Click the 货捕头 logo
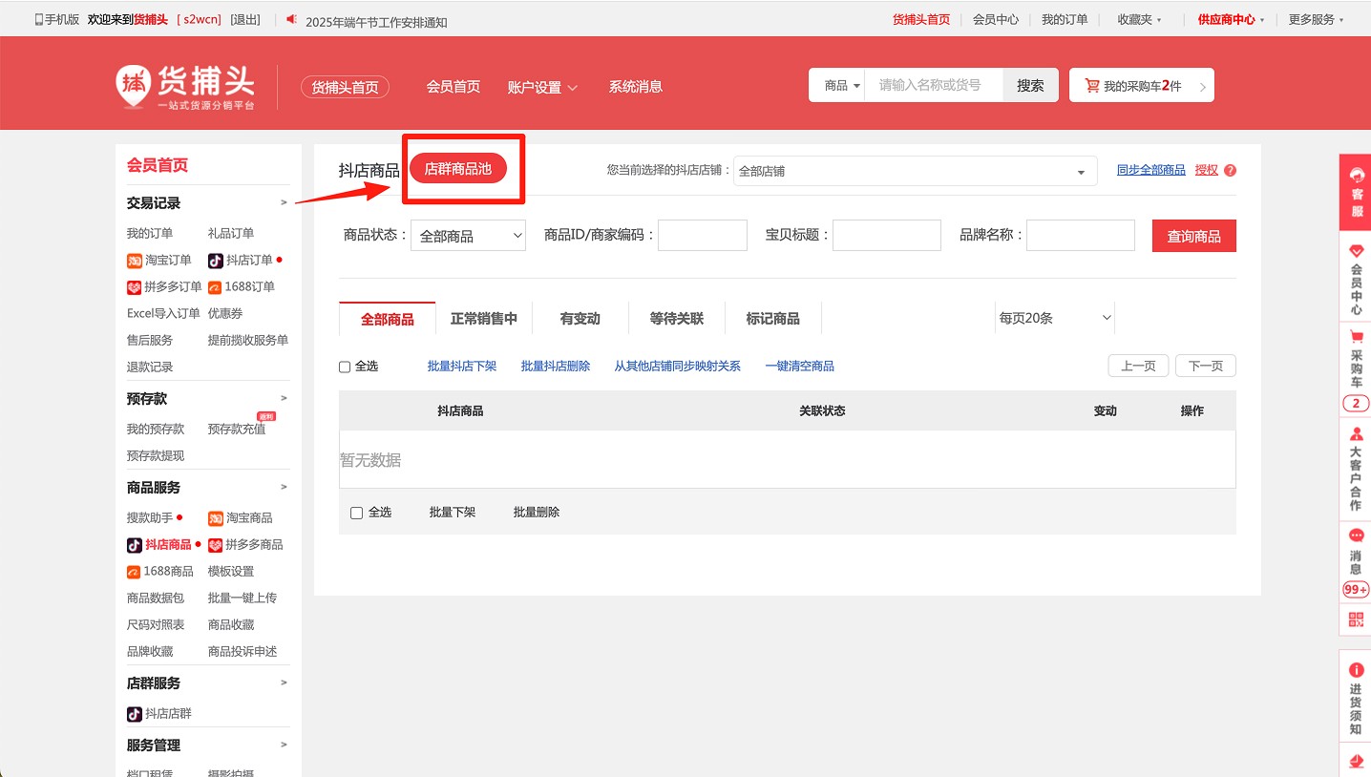The width and height of the screenshot is (1371, 777). [186, 88]
